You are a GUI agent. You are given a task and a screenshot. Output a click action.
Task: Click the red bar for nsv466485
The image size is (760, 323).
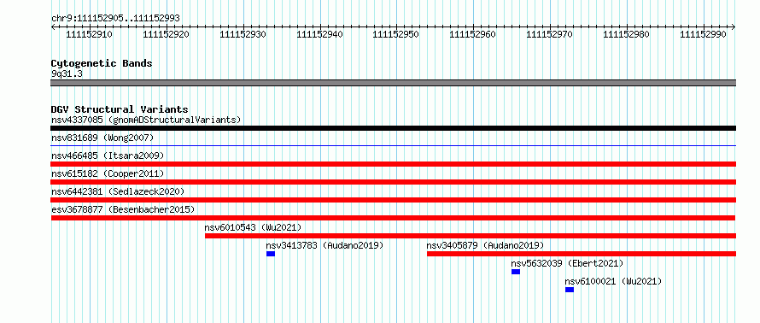click(x=394, y=164)
